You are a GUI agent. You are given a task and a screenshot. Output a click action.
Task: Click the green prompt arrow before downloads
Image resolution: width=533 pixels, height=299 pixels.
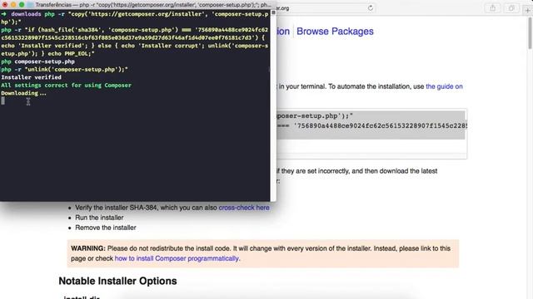coord(4,14)
